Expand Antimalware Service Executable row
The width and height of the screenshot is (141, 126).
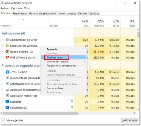2,84
